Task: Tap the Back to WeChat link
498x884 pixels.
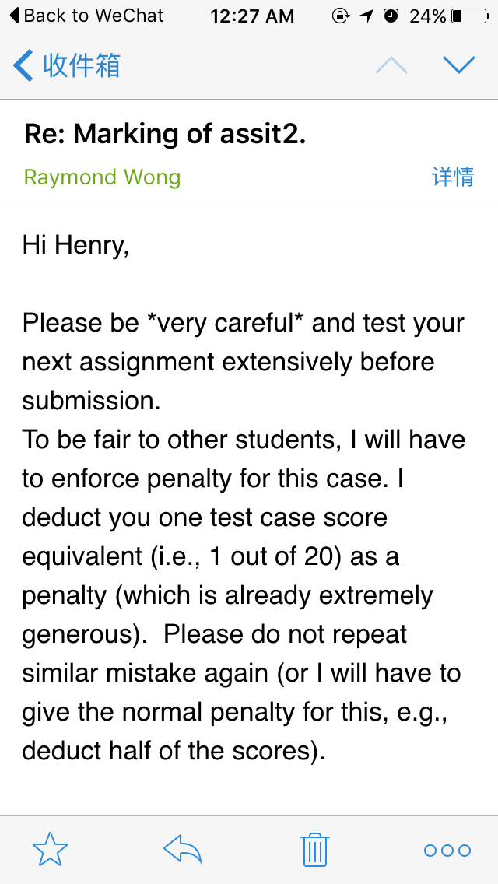Action: pyautogui.click(x=87, y=16)
